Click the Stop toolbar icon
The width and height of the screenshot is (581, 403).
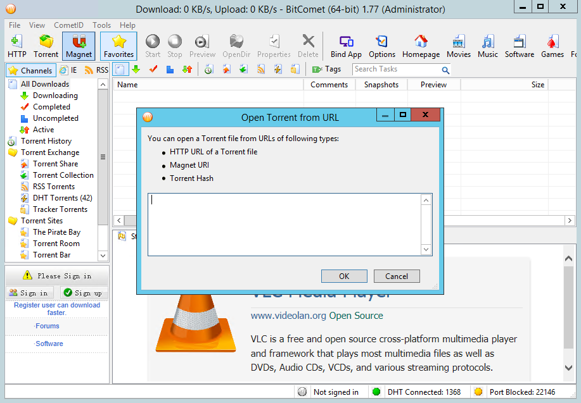click(174, 46)
